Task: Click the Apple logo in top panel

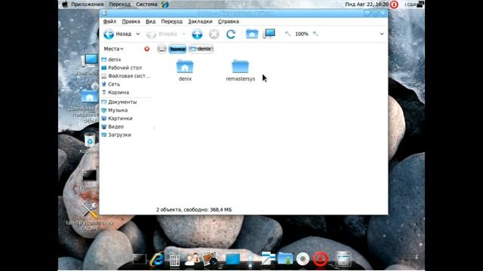Action: [65, 4]
